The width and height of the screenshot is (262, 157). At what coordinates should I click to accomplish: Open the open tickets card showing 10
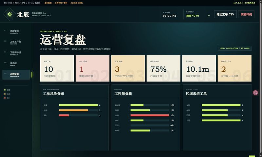tap(57, 68)
